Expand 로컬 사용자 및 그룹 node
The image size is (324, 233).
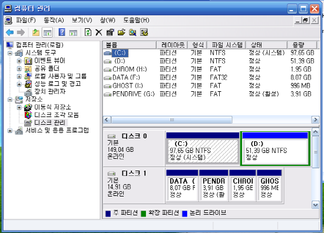19,76
